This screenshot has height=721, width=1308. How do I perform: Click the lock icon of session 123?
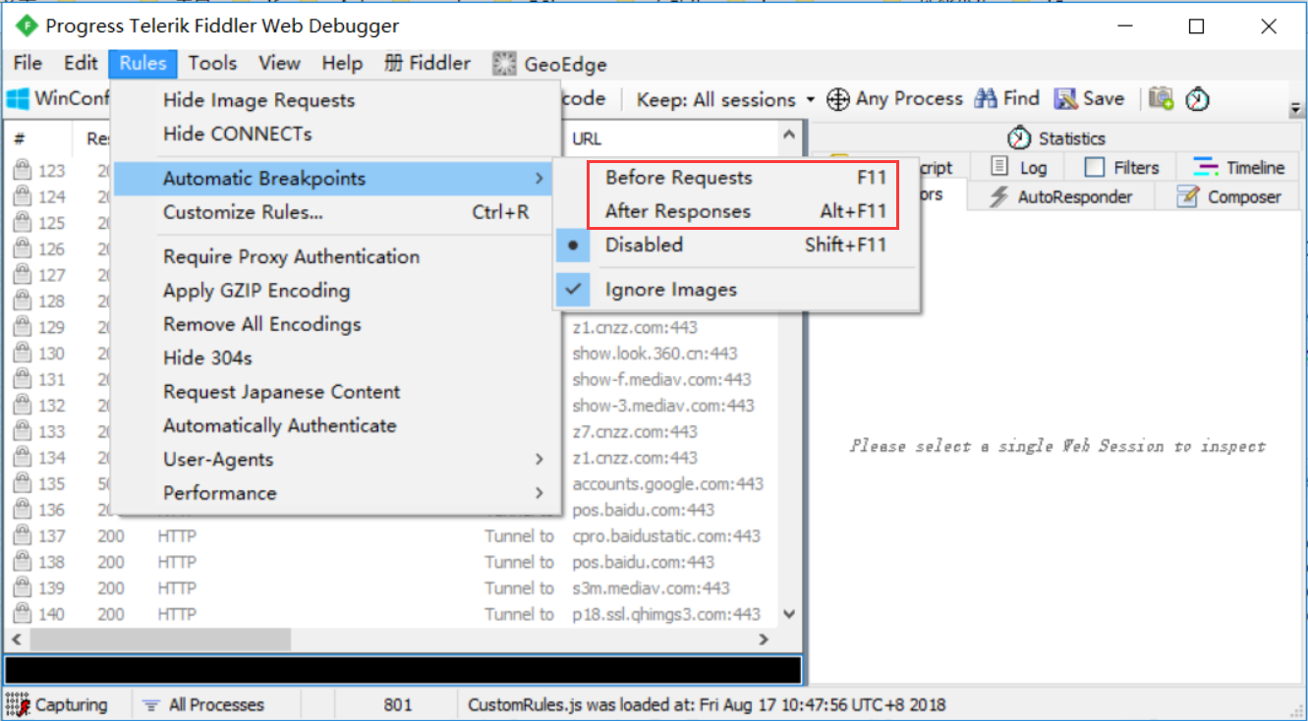pos(21,171)
